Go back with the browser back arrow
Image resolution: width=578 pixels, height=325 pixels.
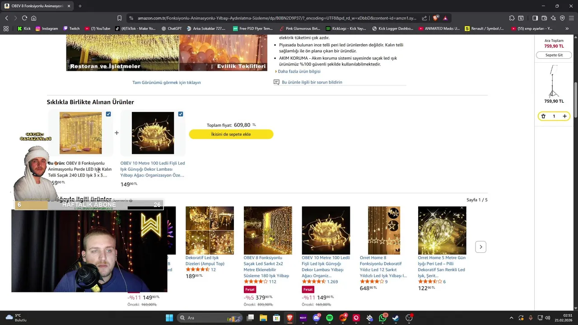pos(6,18)
